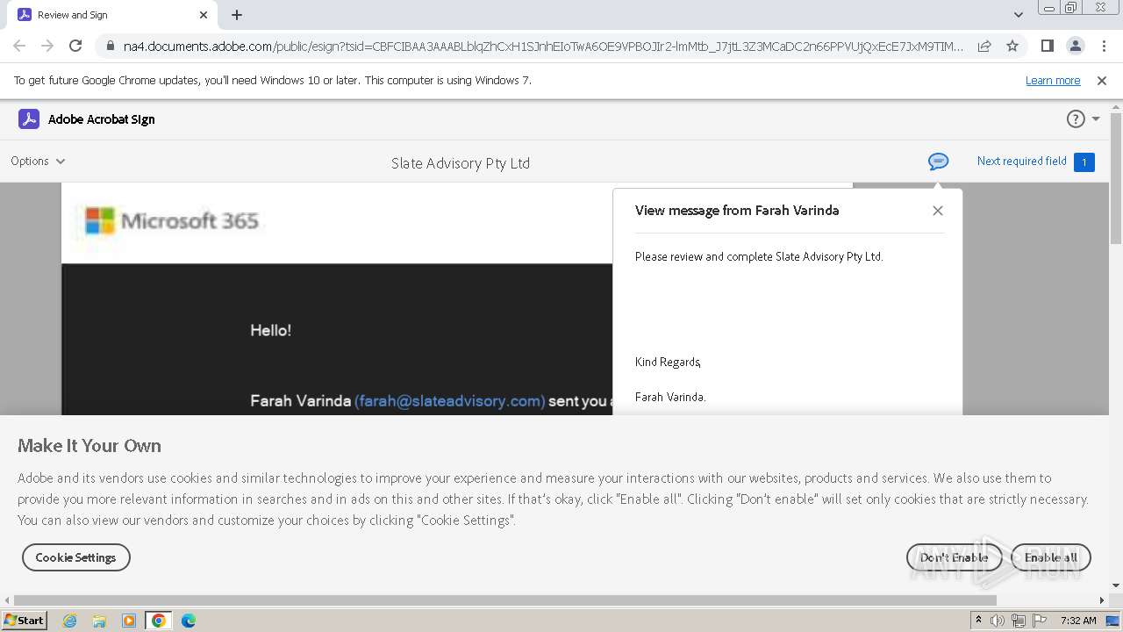The image size is (1123, 632).
Task: Open Chrome side panel icon
Action: coord(1047,46)
